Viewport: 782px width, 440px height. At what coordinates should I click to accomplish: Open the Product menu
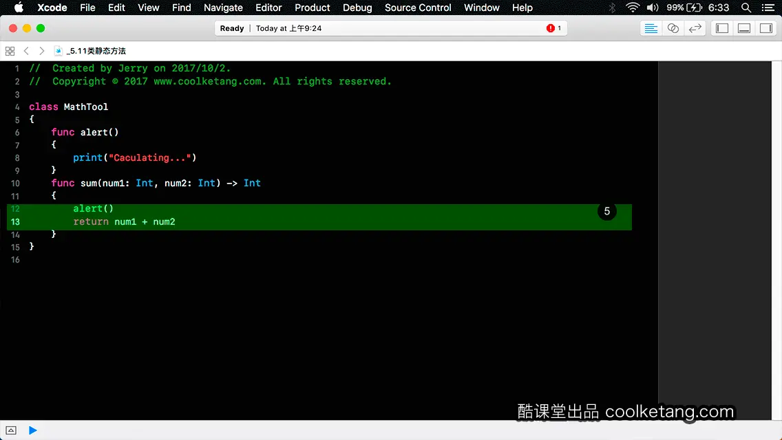click(313, 8)
